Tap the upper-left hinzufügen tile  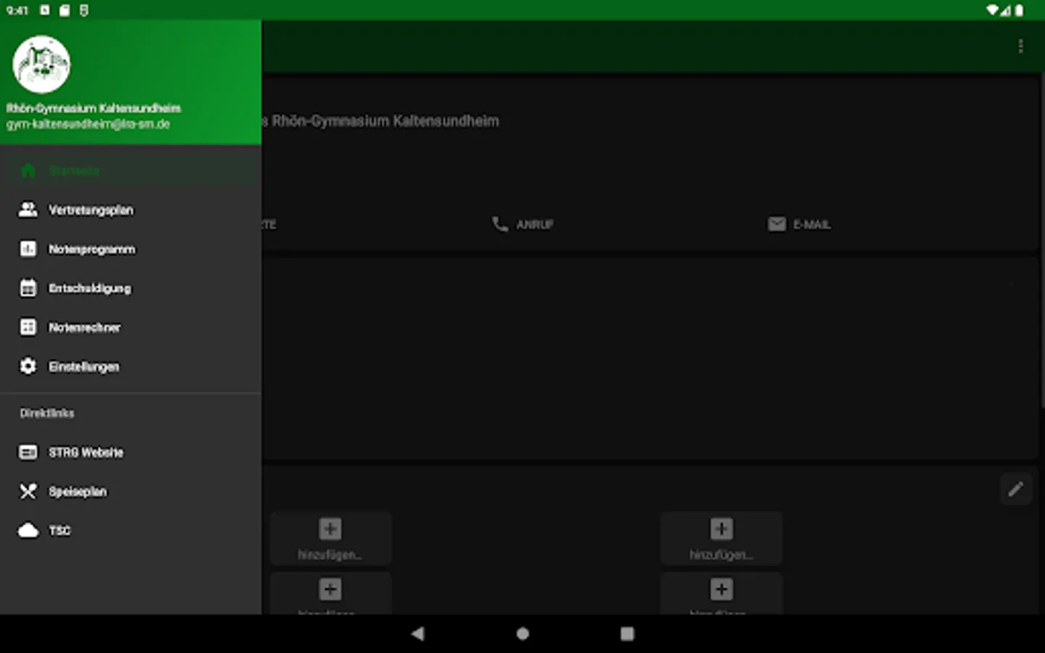pos(331,538)
